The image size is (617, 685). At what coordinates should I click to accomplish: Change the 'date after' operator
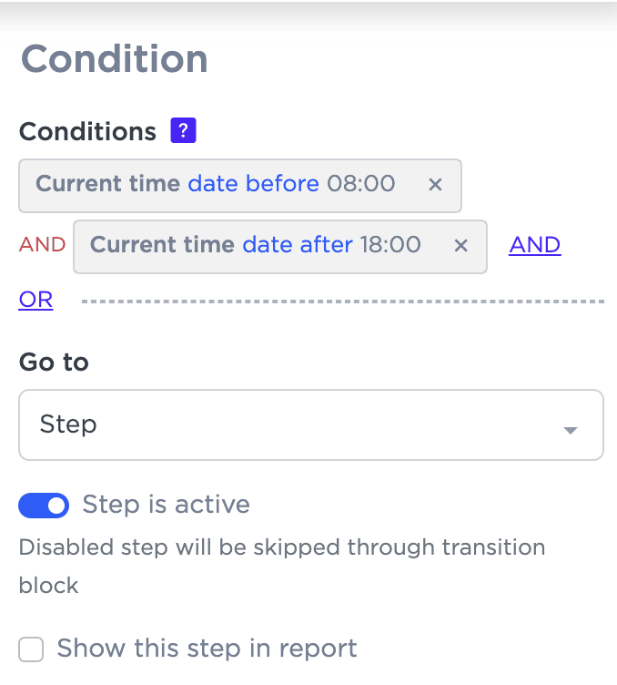297,244
